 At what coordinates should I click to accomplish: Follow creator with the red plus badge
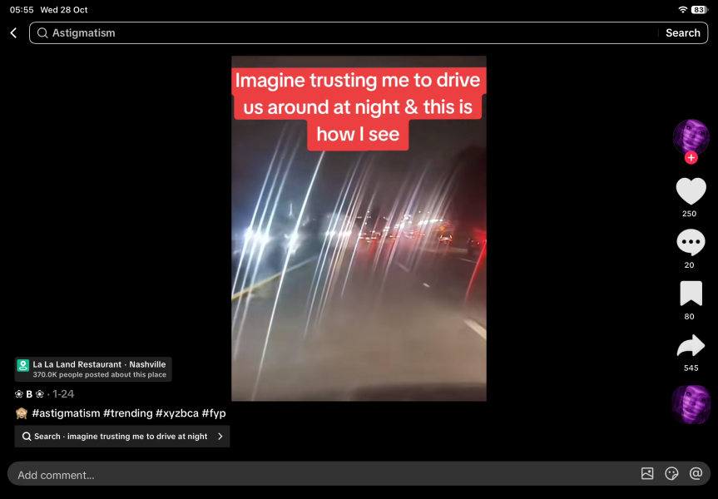coord(691,158)
